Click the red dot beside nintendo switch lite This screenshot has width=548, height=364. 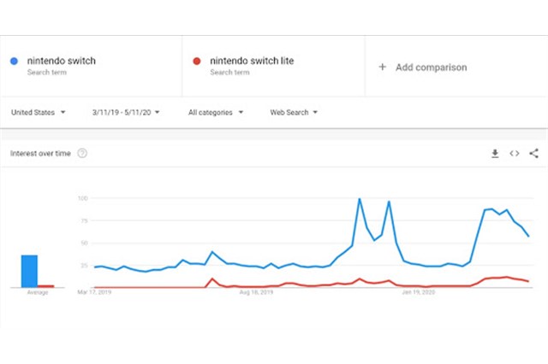197,62
